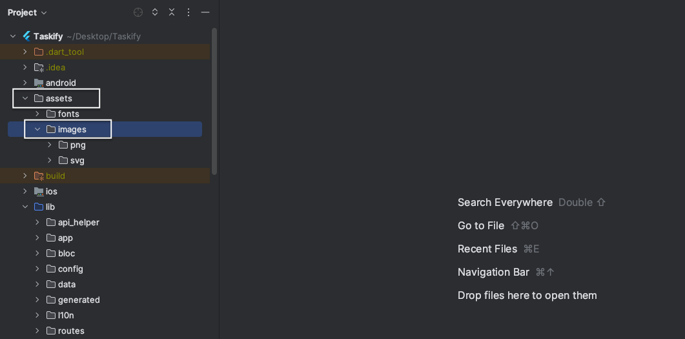Select the api_helper folder

pos(78,222)
